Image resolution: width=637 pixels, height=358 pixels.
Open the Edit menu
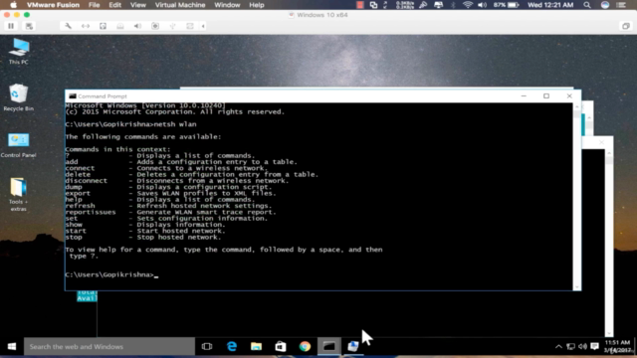pos(115,5)
